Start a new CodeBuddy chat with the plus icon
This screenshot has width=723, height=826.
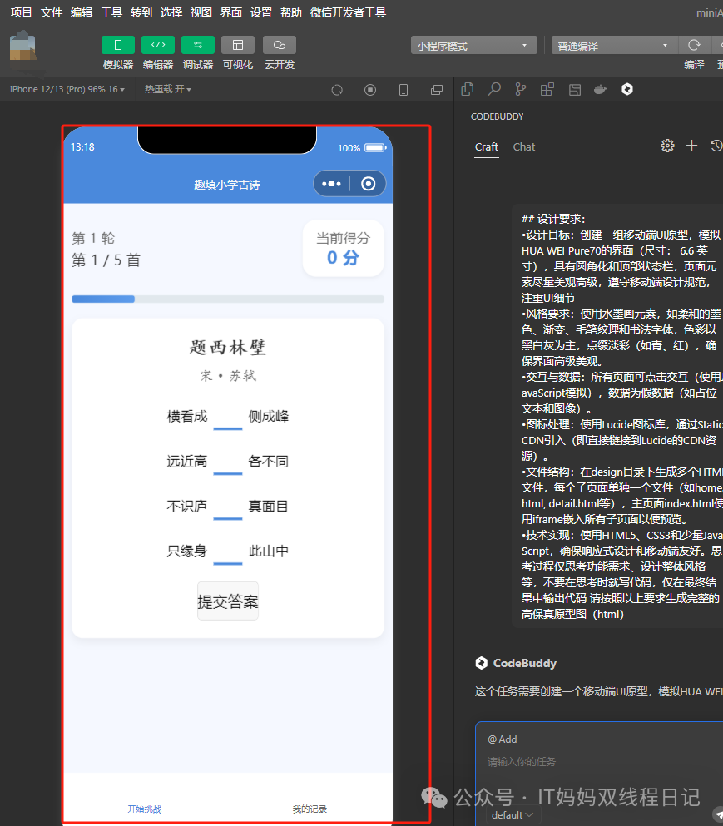pos(691,145)
